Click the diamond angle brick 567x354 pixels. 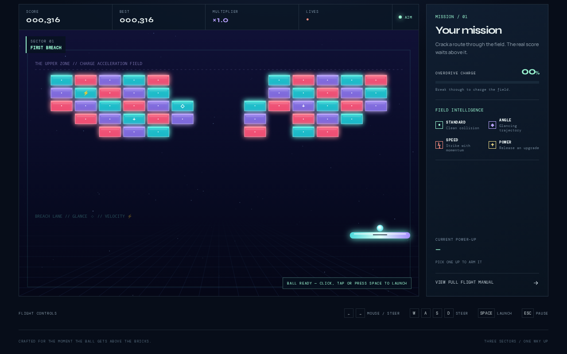click(183, 106)
